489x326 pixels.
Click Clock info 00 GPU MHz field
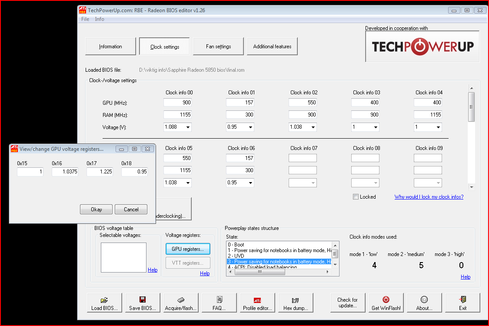coord(177,103)
